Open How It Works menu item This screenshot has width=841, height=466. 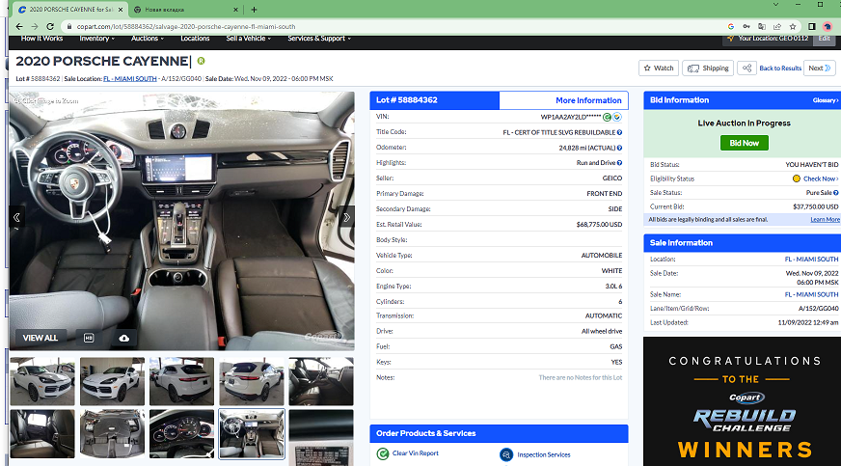[x=41, y=39]
